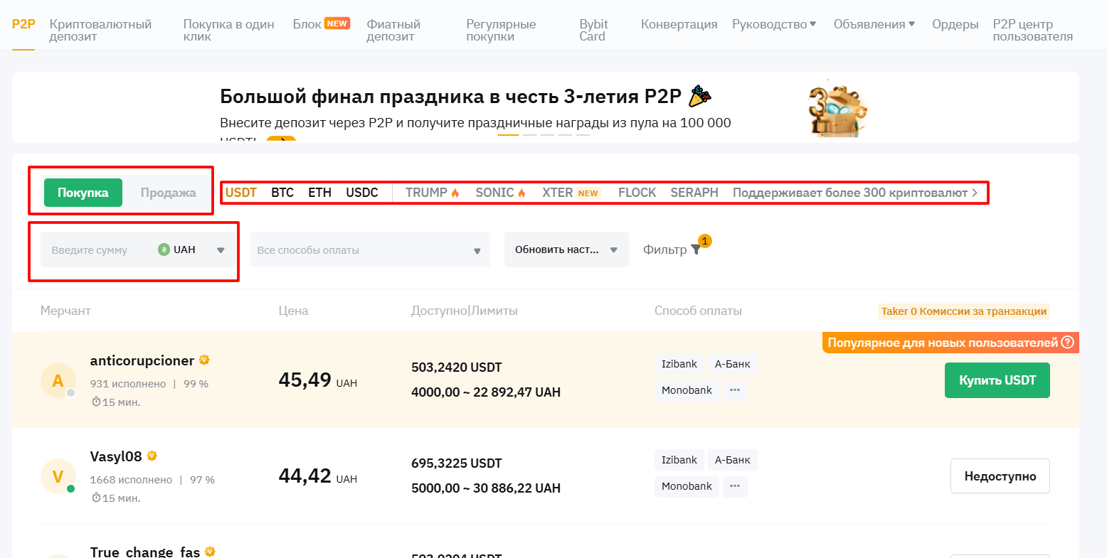
Task: Open the Bybit Card page
Action: (593, 30)
